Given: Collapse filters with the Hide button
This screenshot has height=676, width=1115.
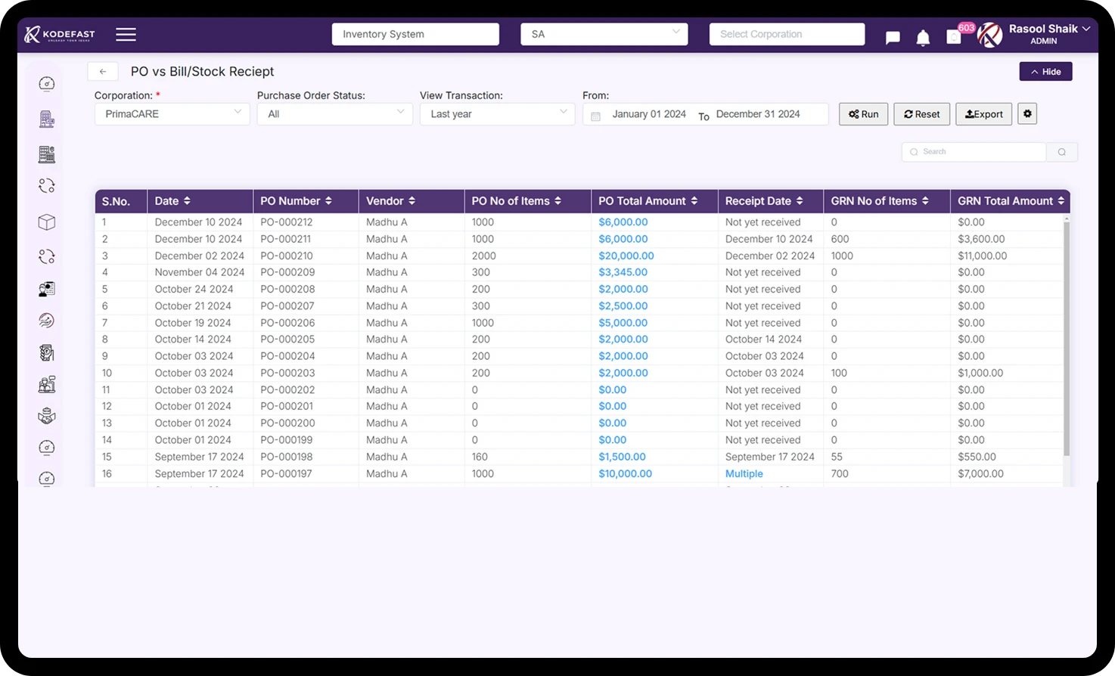Looking at the screenshot, I should pos(1046,72).
